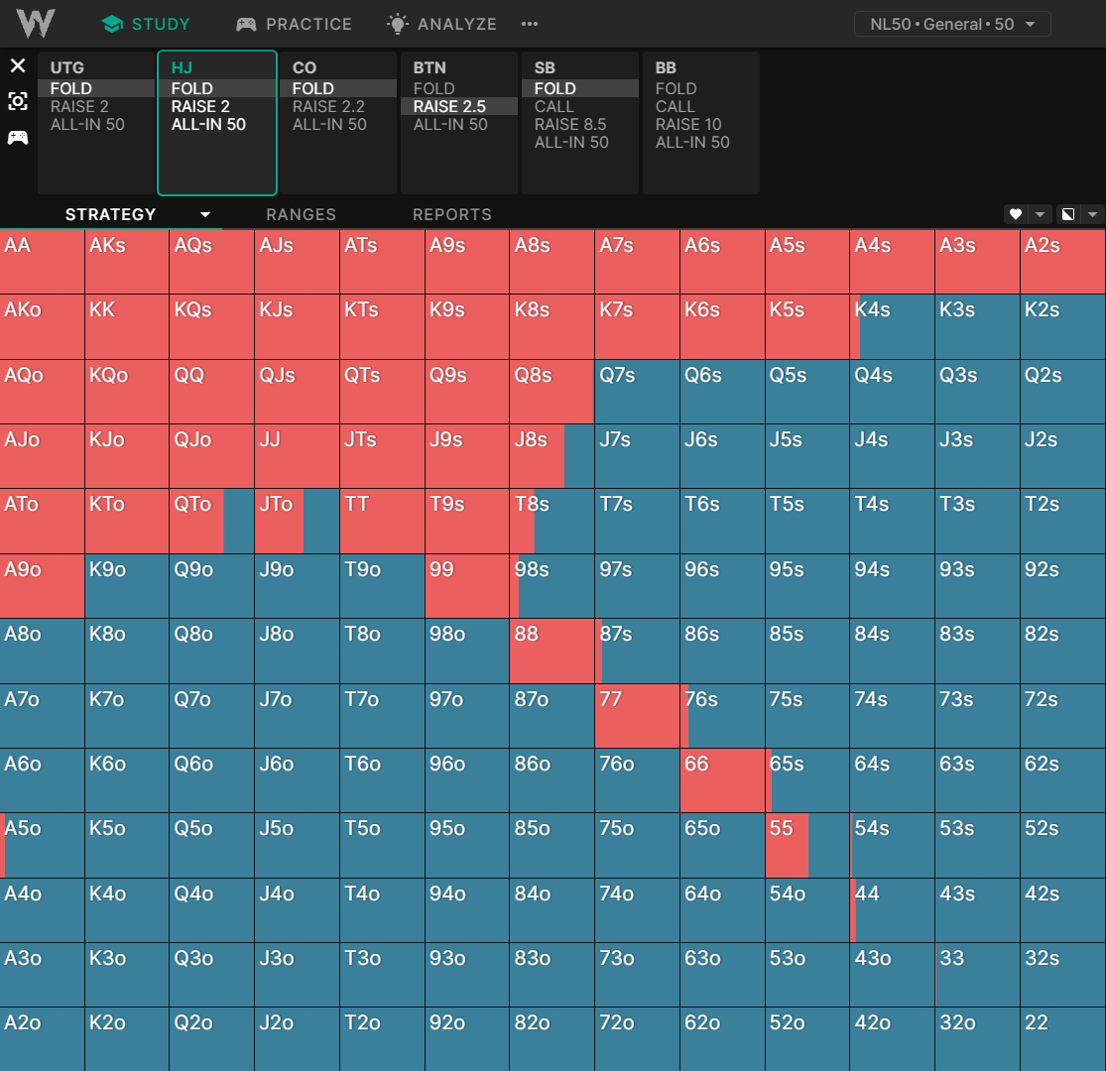Viewport: 1106px width, 1071px height.
Task: Switch to the Reports tab
Action: coord(451,214)
